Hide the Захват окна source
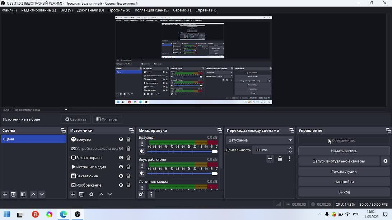This screenshot has width=392, height=220. (x=121, y=176)
